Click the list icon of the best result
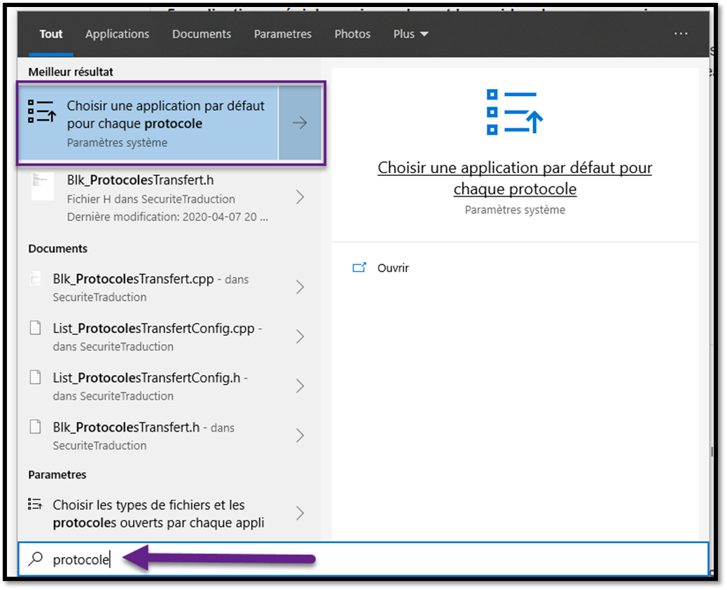Screen dimensions: 727x590 click(x=41, y=112)
